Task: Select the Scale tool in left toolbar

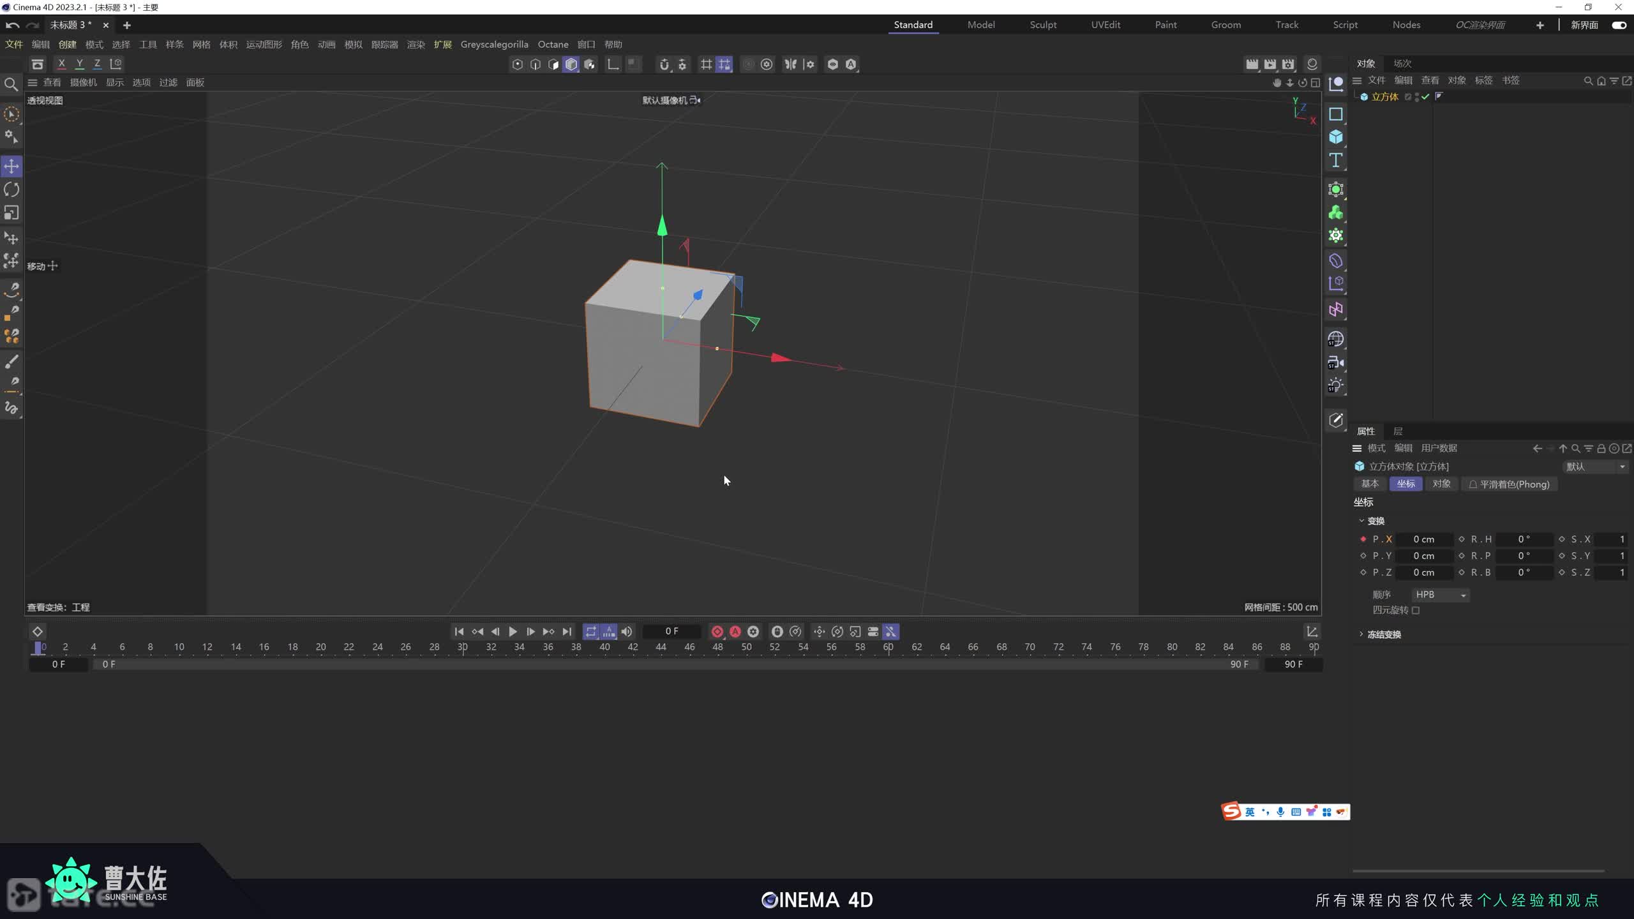Action: click(11, 213)
